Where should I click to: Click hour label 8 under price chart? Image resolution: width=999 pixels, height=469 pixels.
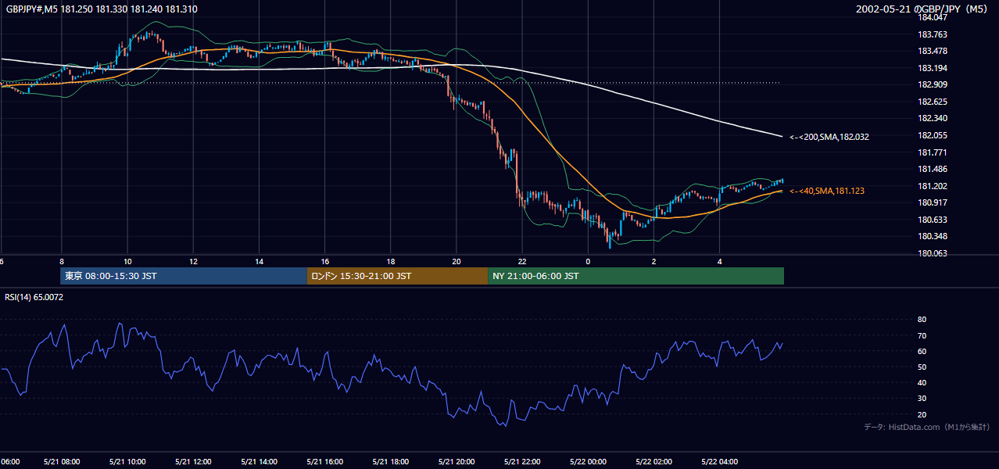pos(61,262)
